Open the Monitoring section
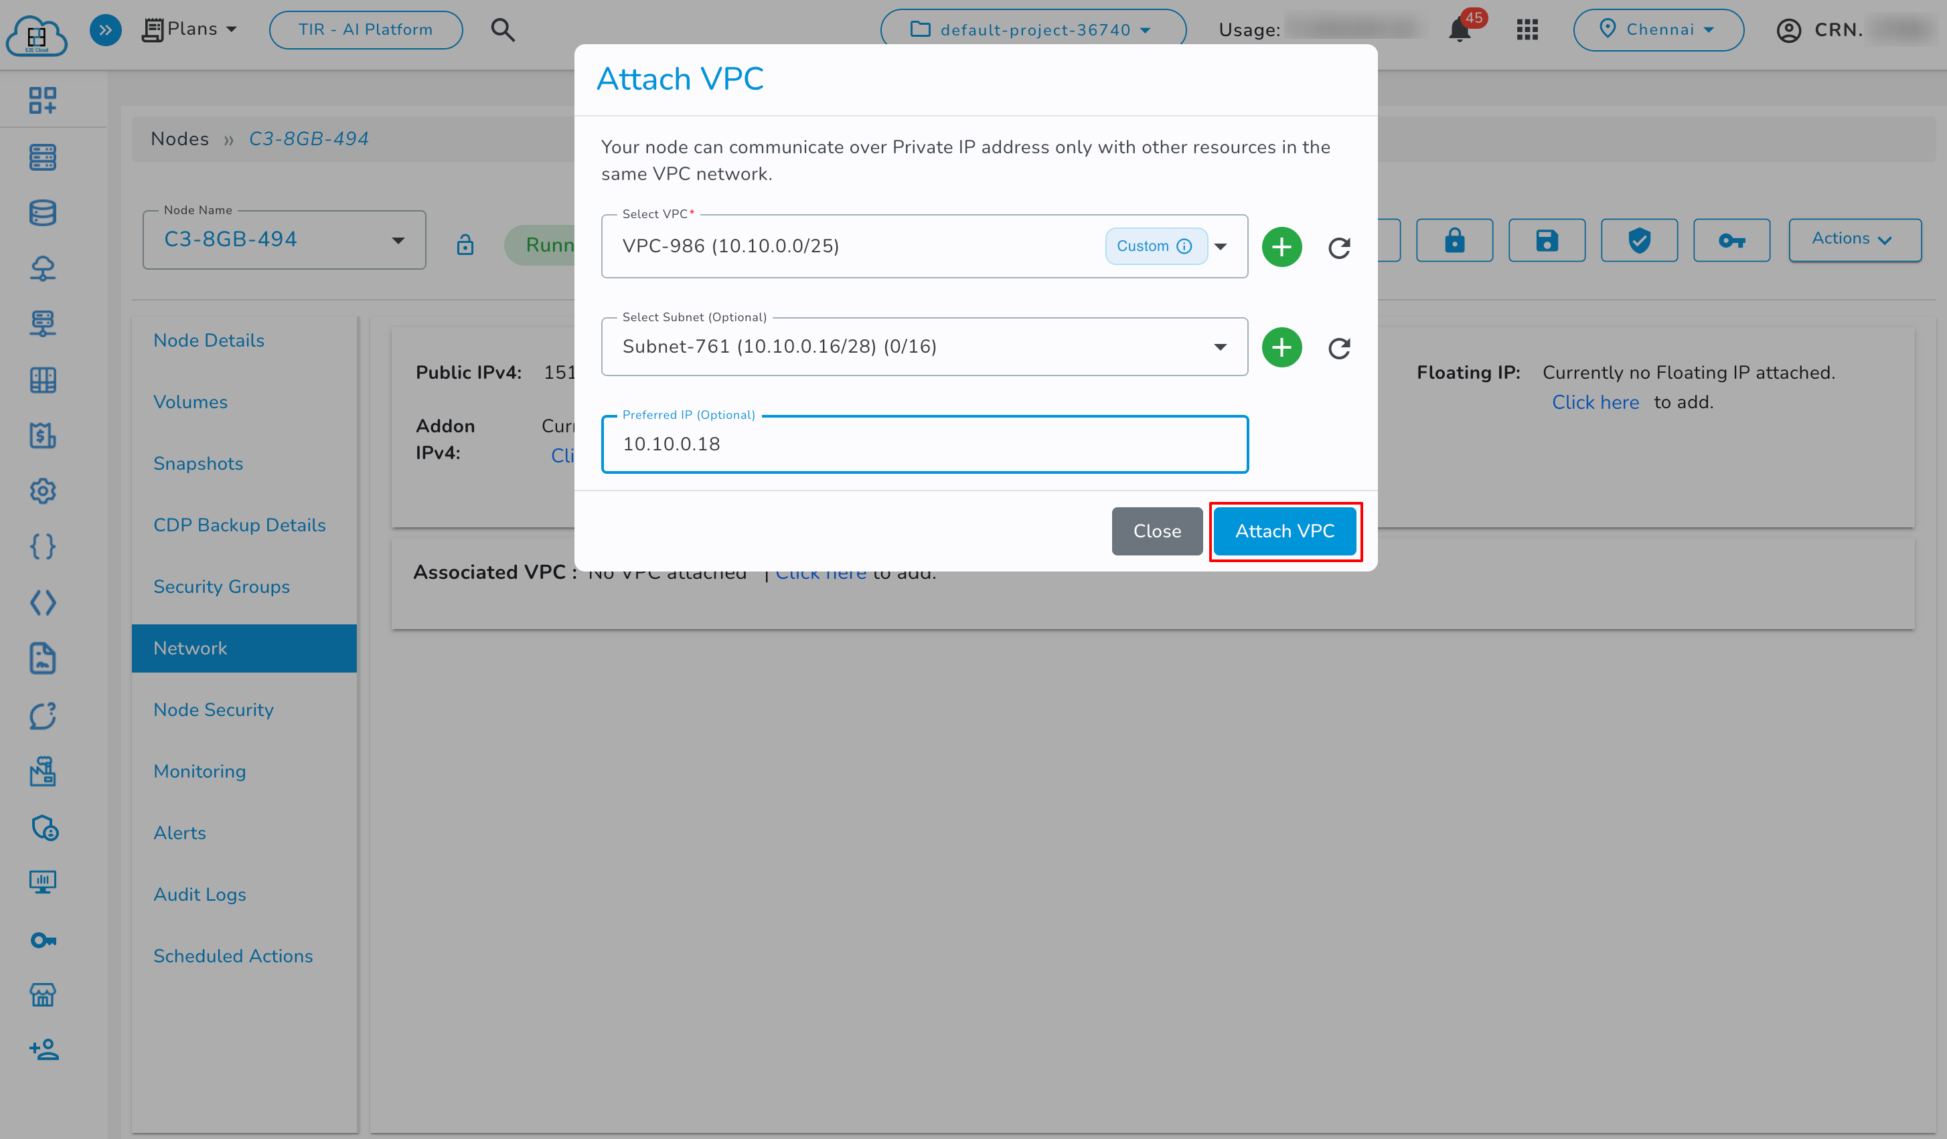Image resolution: width=1947 pixels, height=1139 pixels. coord(200,771)
